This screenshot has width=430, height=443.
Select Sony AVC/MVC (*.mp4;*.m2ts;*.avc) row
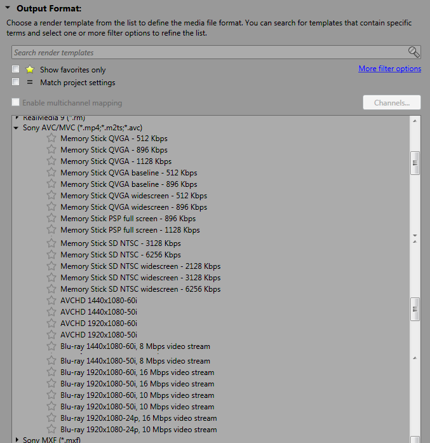point(83,128)
